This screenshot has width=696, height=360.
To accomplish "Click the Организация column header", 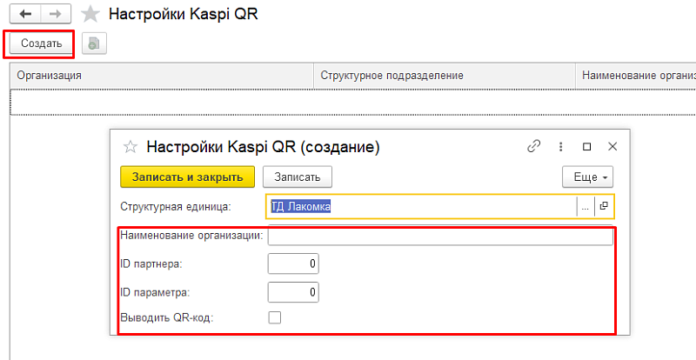I will 161,76.
